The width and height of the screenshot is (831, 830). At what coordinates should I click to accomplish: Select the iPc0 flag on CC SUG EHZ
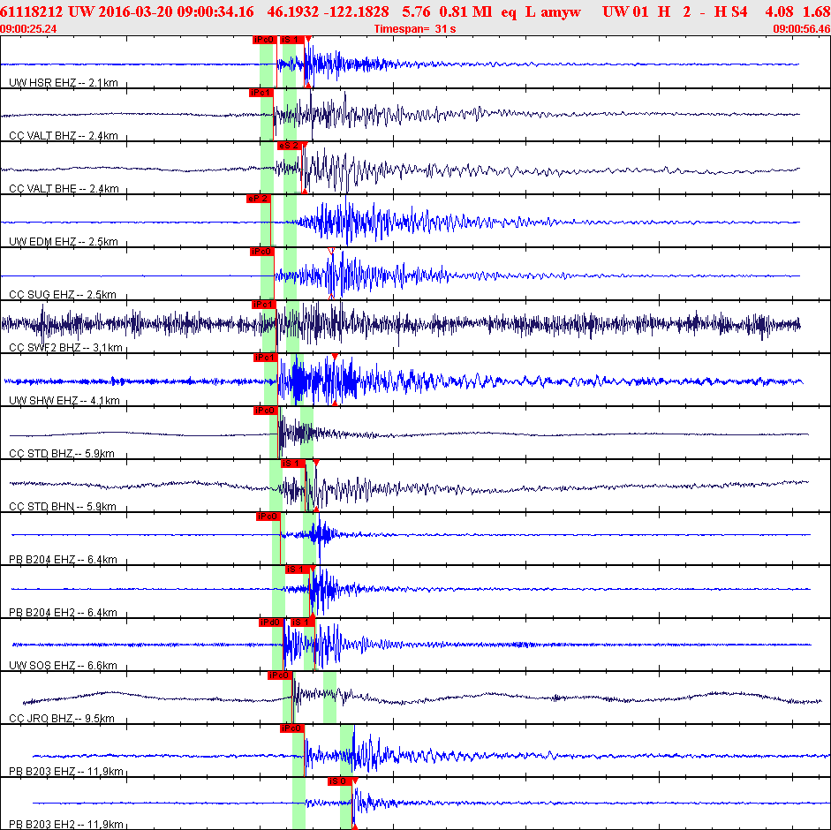click(261, 252)
